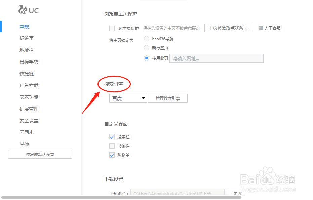Choose 新标签页 as locked homepage
The width and height of the screenshot is (313, 200).
pos(147,48)
